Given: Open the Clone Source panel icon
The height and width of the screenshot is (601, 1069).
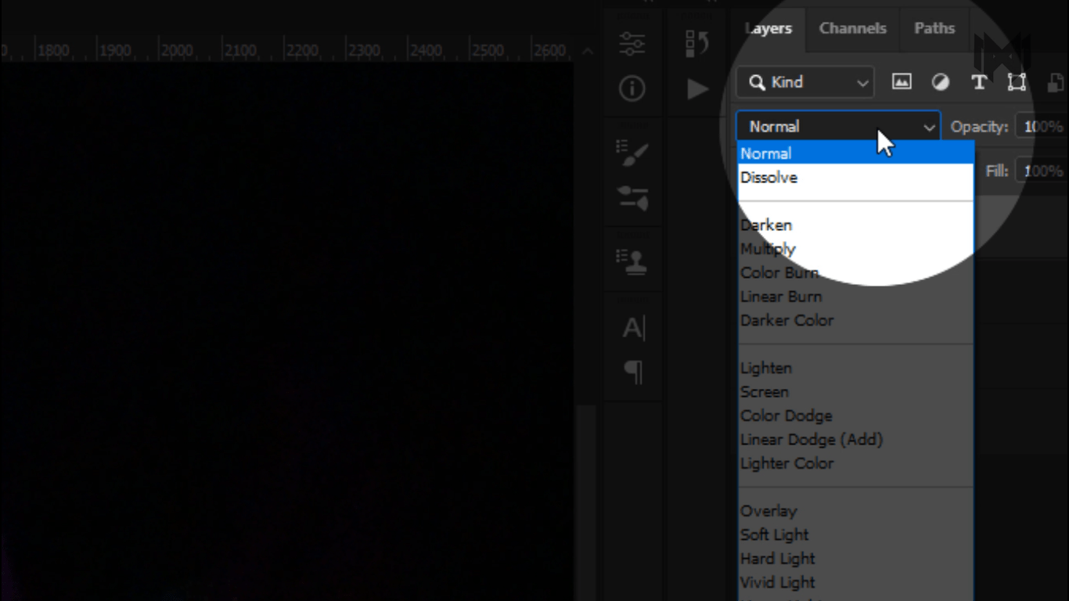Looking at the screenshot, I should [x=632, y=261].
